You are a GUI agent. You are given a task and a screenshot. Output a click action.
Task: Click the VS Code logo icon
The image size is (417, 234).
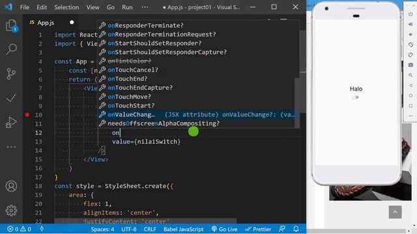pos(8,7)
